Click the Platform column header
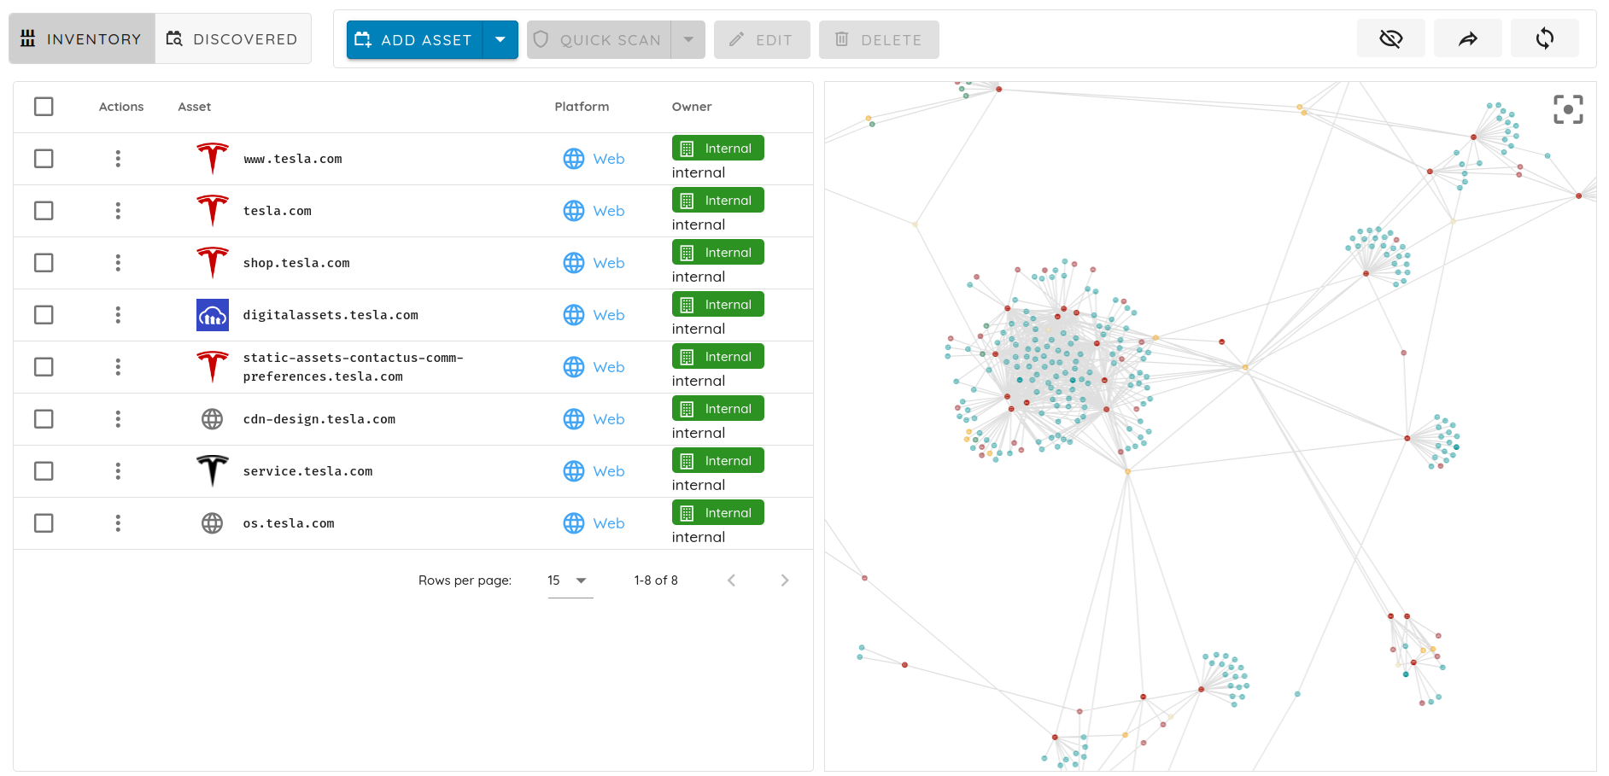This screenshot has width=1609, height=776. [x=582, y=107]
